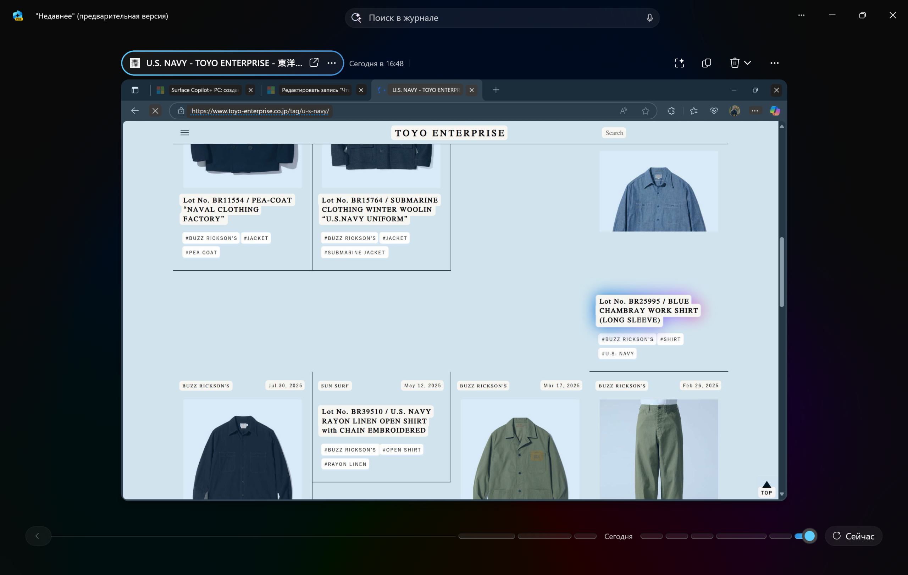Open the Recall settings ellipsis in title bar

[801, 16]
